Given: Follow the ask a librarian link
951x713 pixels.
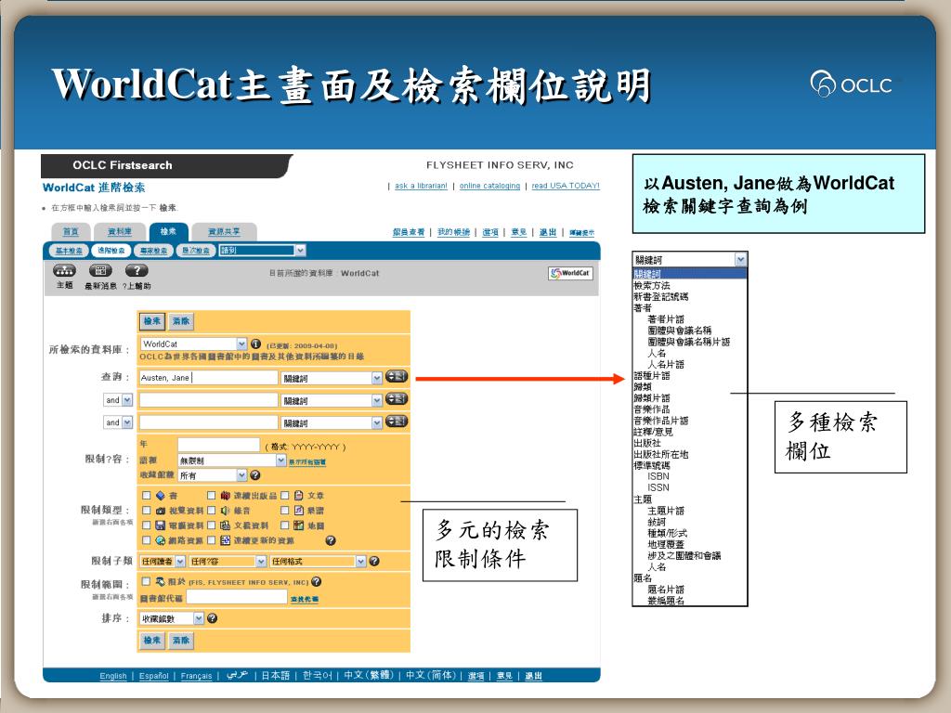Looking at the screenshot, I should 421,186.
